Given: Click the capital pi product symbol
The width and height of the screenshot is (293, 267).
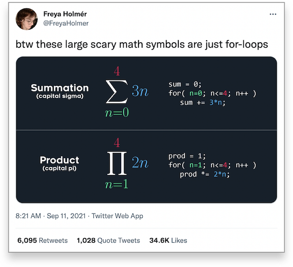Looking at the screenshot, I should (117, 164).
